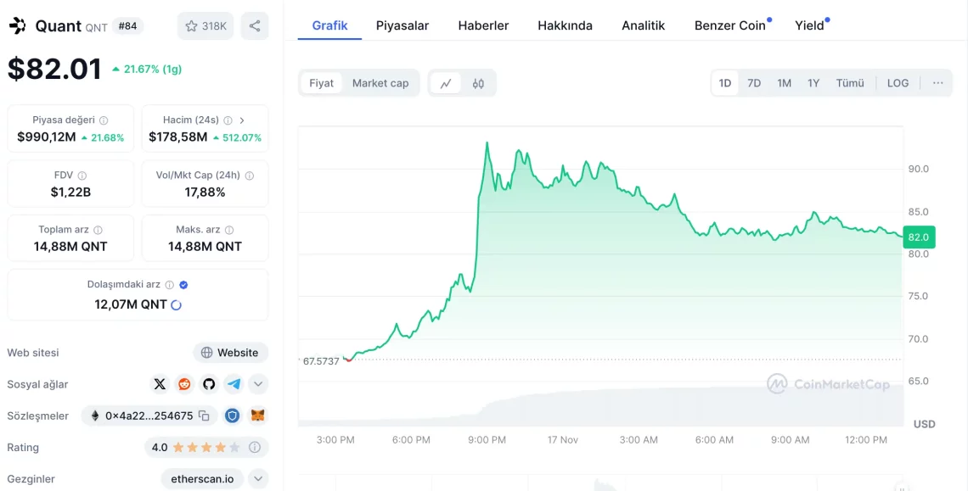This screenshot has height=491, width=968.
Task: Click the 9:00 PM label on chart axis
Action: click(x=487, y=440)
